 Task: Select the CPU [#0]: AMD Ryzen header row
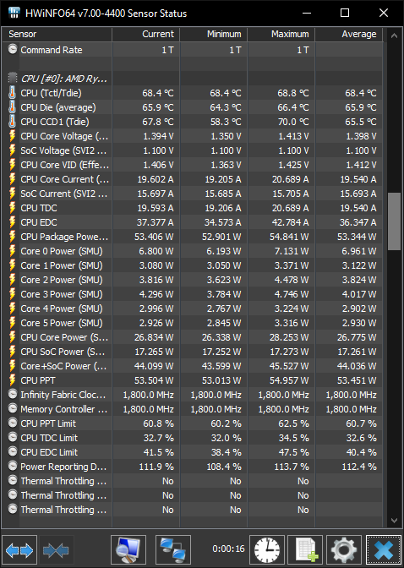(193, 79)
